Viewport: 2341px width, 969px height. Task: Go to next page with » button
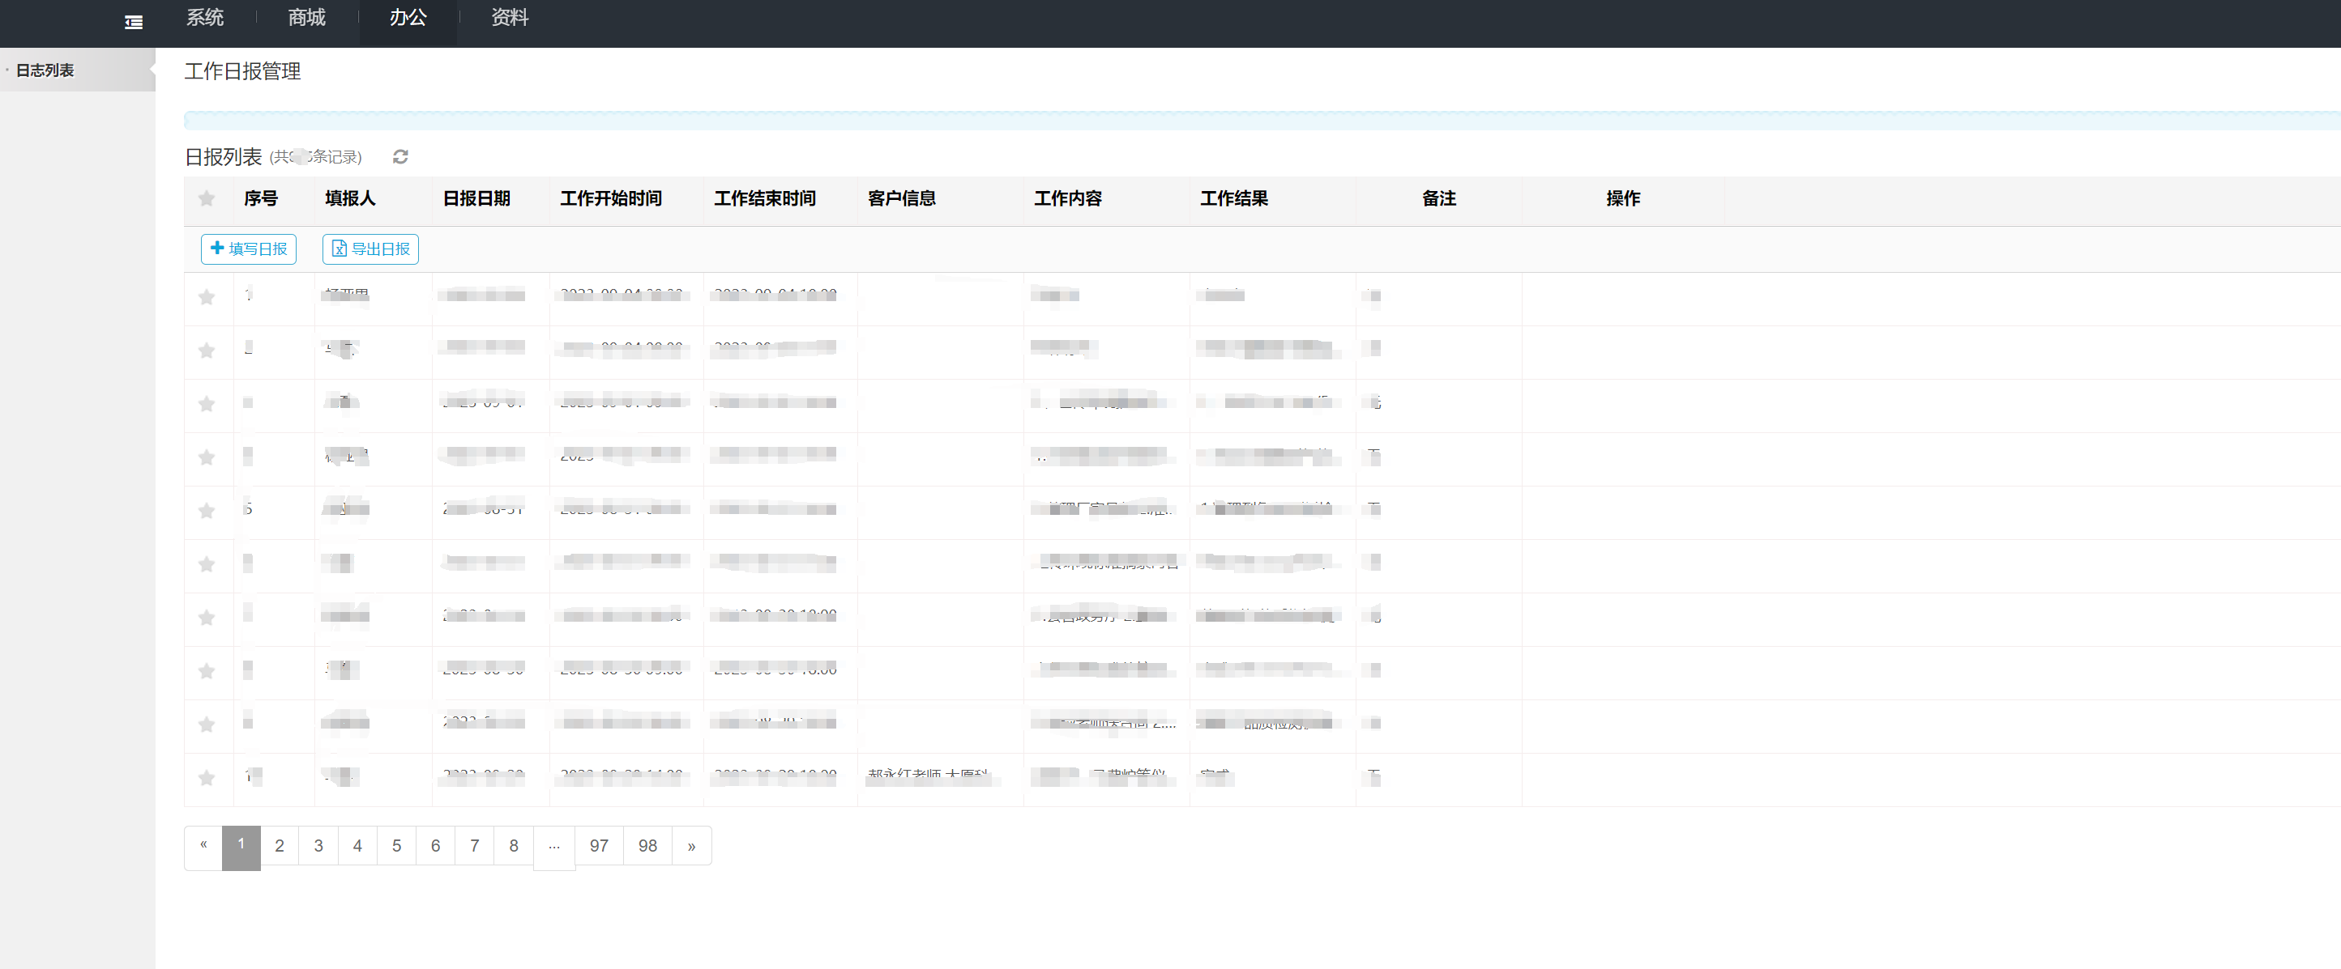point(691,845)
